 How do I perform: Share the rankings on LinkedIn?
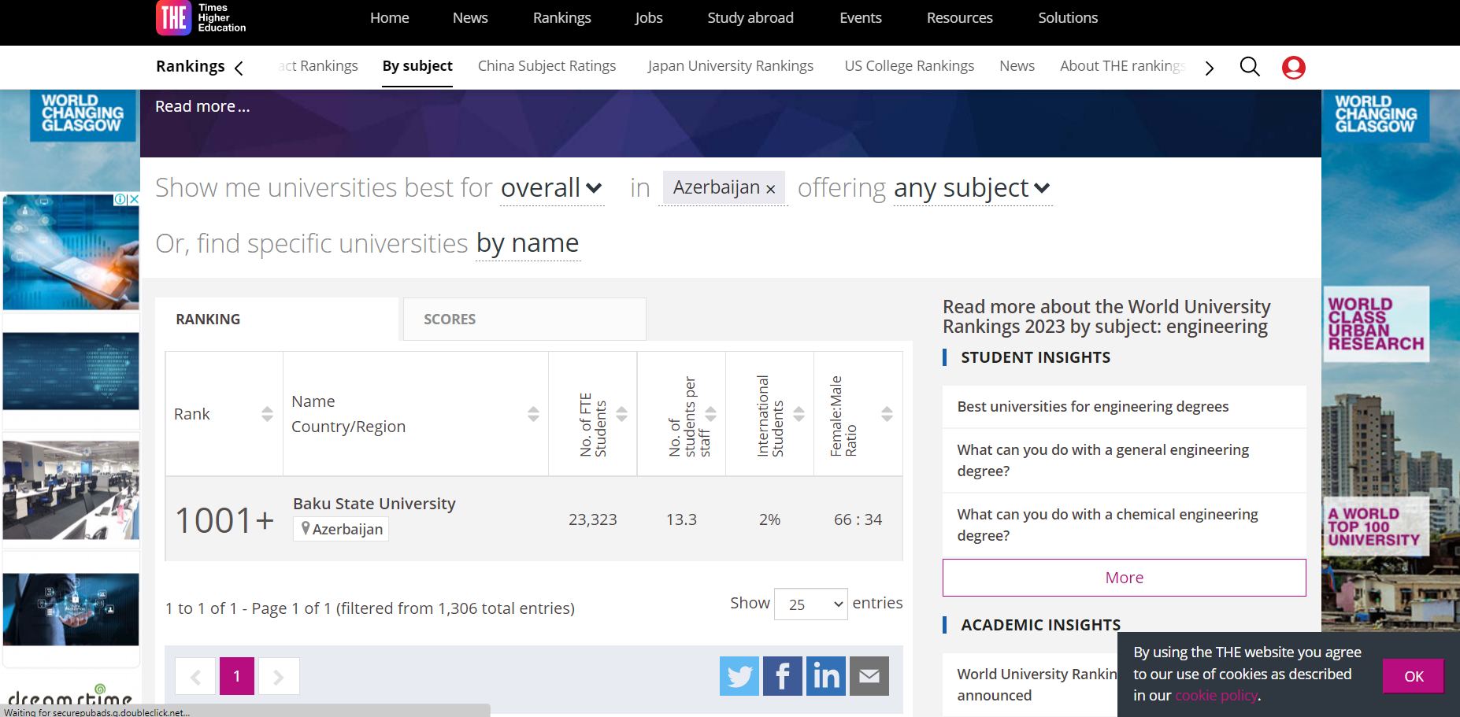[x=825, y=676]
